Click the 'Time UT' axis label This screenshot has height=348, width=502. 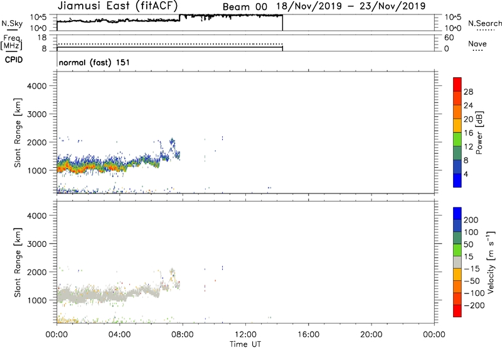[245, 344]
